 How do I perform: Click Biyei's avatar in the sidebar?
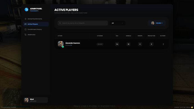[x=26, y=100]
